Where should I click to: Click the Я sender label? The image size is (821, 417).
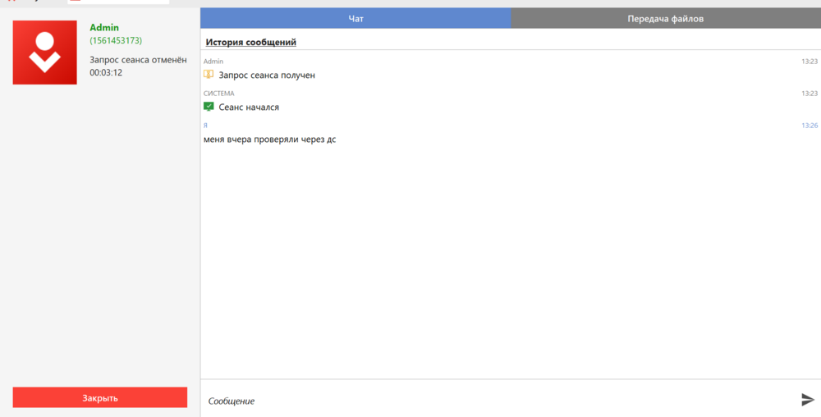point(205,126)
